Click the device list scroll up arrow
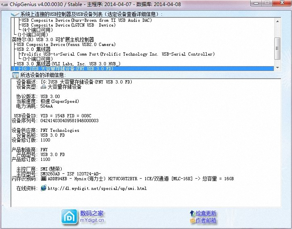The height and width of the screenshot is (229, 292). (x=278, y=21)
